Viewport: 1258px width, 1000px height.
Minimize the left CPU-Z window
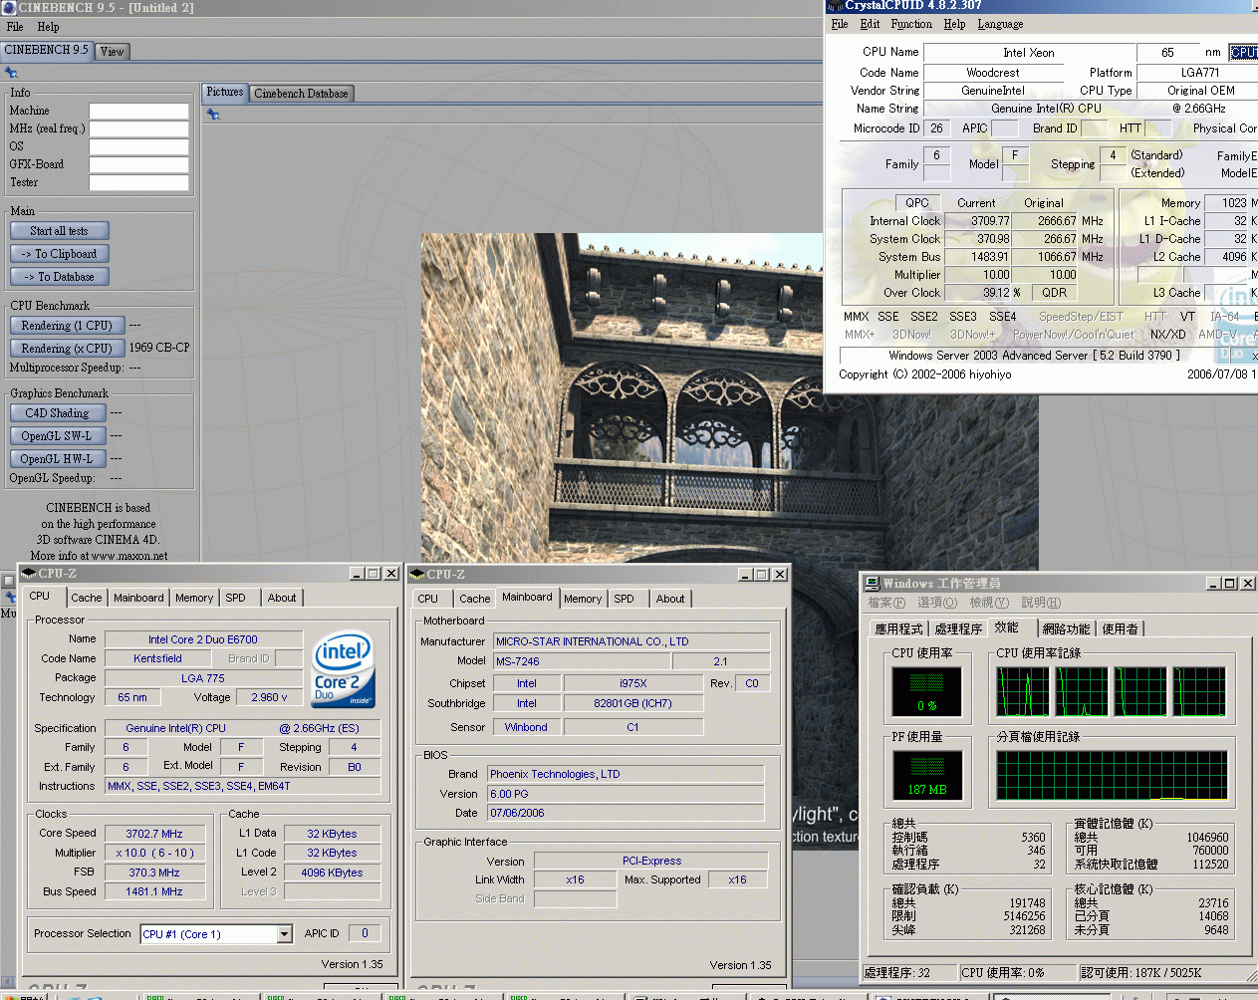[357, 574]
